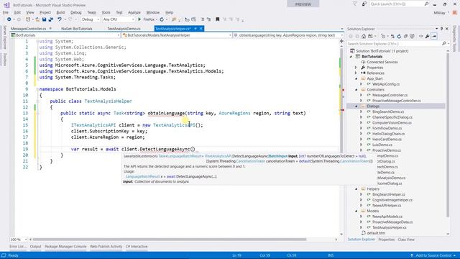Screen dimensions: 460x259
Task: Expand the References node
Action: click(356, 73)
